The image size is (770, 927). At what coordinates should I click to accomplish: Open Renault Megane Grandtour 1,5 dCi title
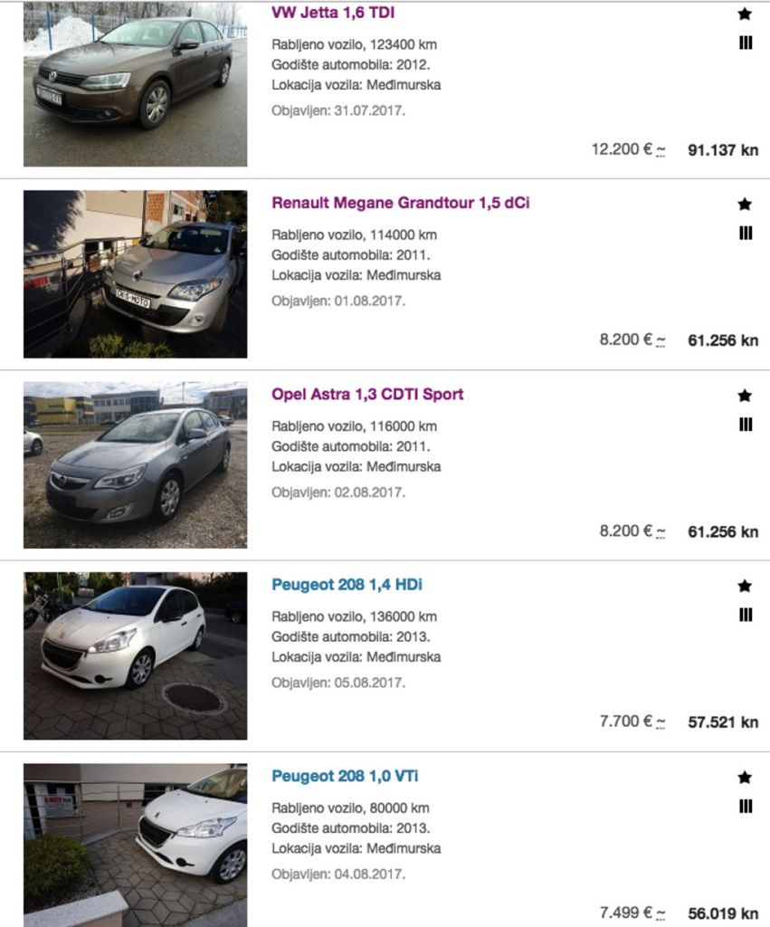coord(400,203)
